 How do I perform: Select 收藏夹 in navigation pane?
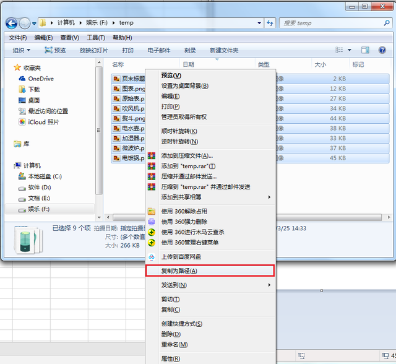tap(32, 67)
